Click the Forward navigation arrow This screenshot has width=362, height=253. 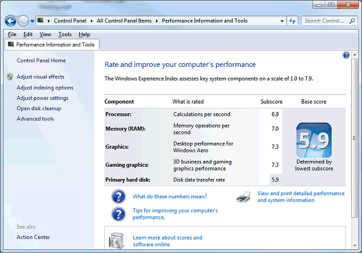point(23,21)
